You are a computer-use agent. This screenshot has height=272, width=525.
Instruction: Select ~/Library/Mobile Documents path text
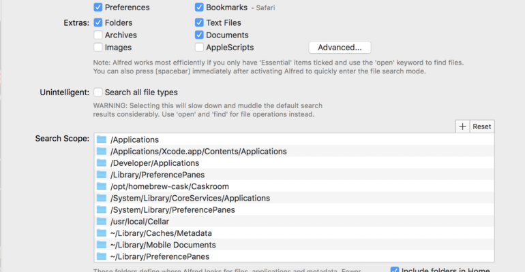(163, 245)
